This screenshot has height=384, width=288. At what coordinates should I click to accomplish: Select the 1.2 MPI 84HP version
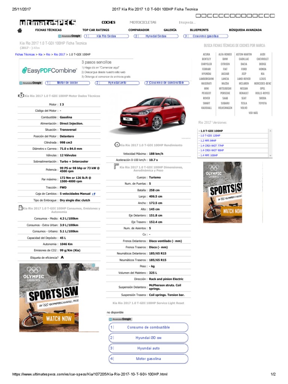(208, 141)
